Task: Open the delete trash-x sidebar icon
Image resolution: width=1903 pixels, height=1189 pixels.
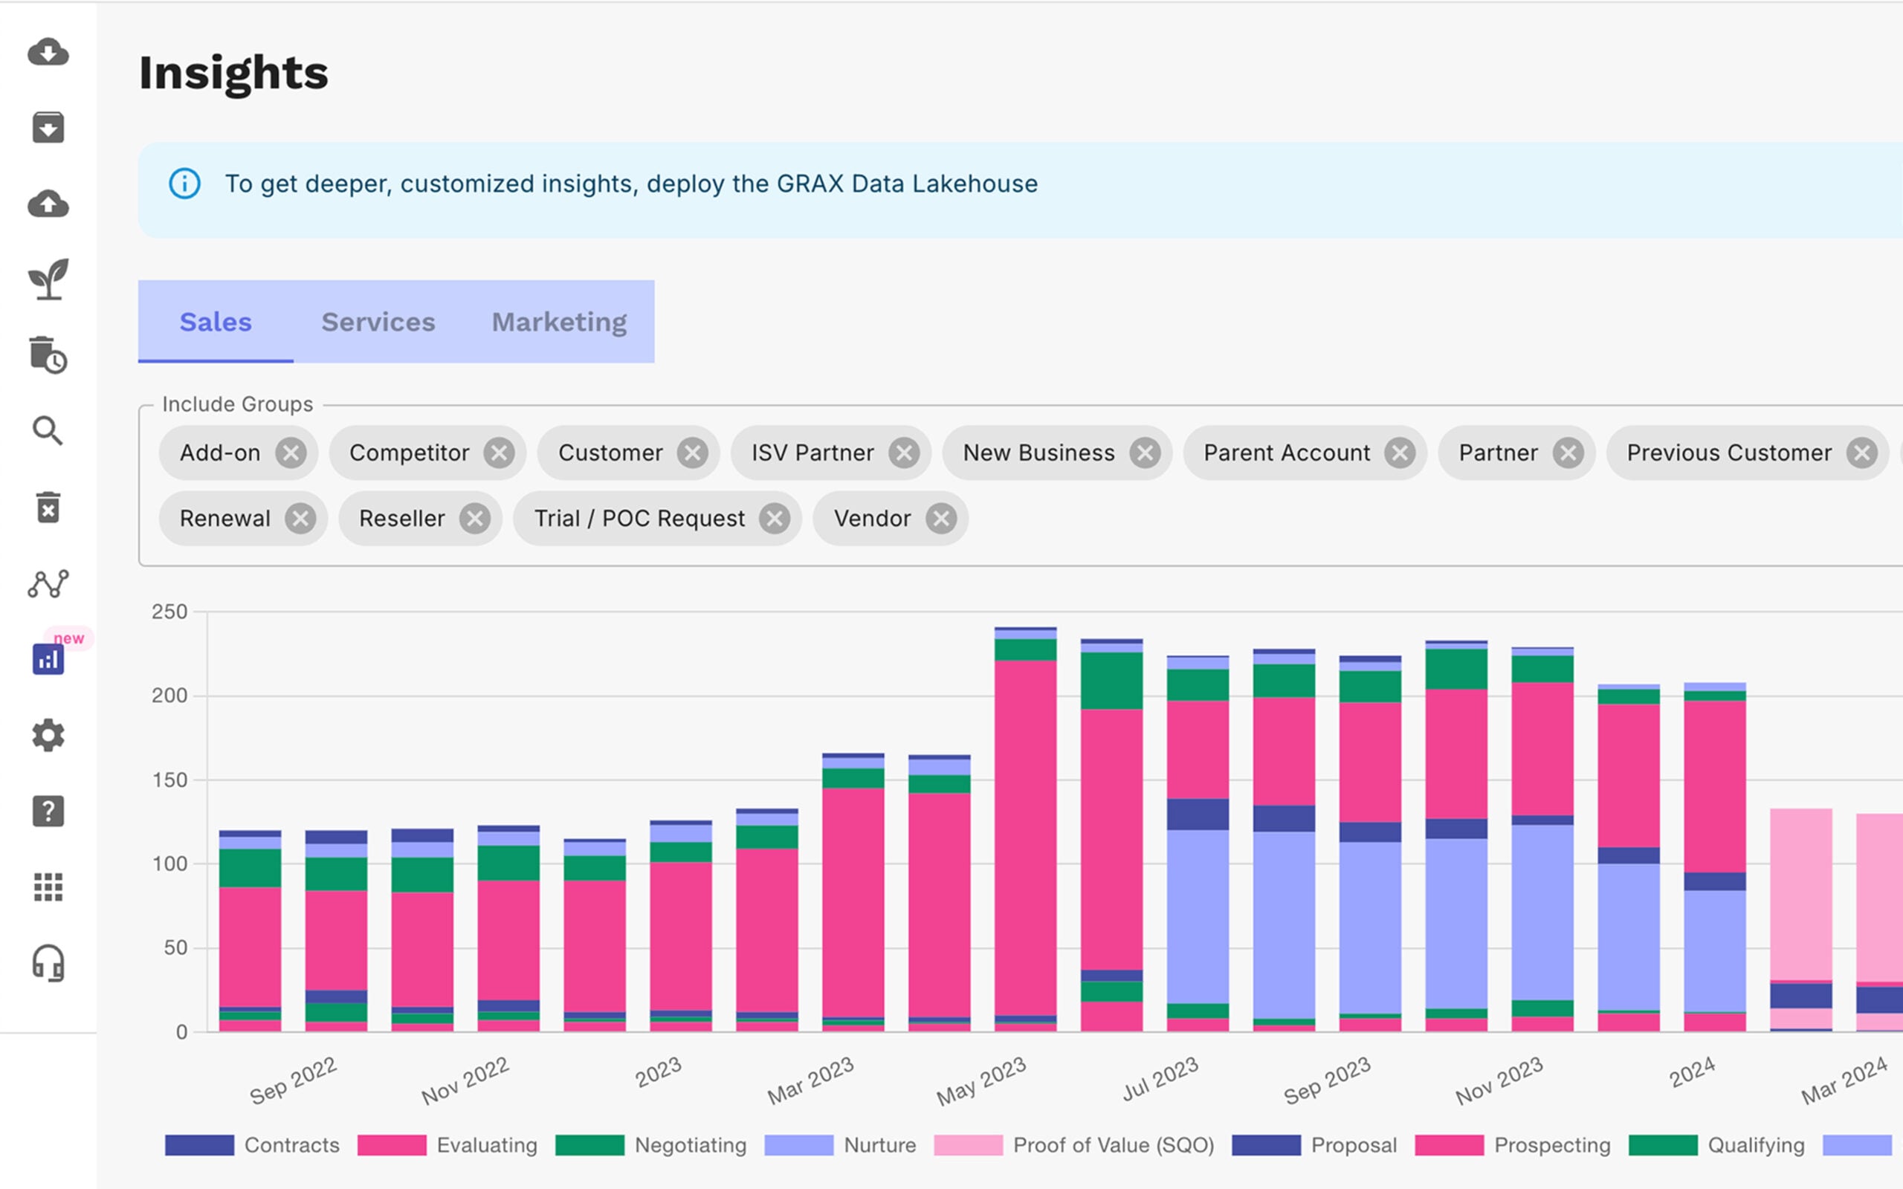Action: (48, 508)
